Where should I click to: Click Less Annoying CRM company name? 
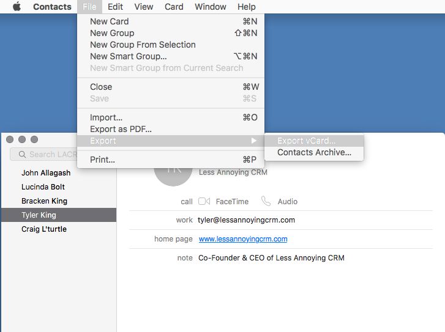233,172
